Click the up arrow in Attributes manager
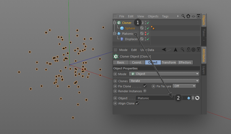This screenshot has width=231, height=134. pyautogui.click(x=176, y=50)
